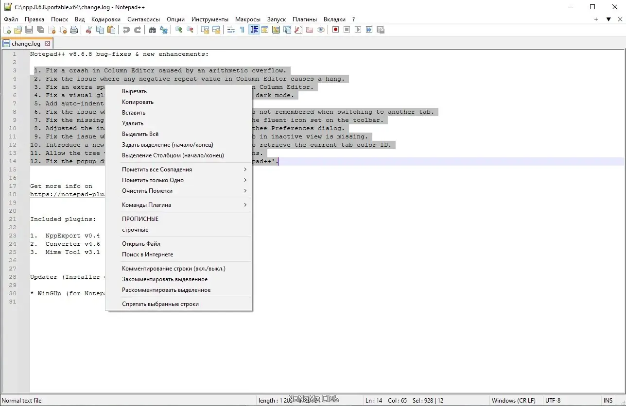Toggle synchronized vertical scrolling icon
Image resolution: width=626 pixels, height=406 pixels.
pyautogui.click(x=205, y=30)
